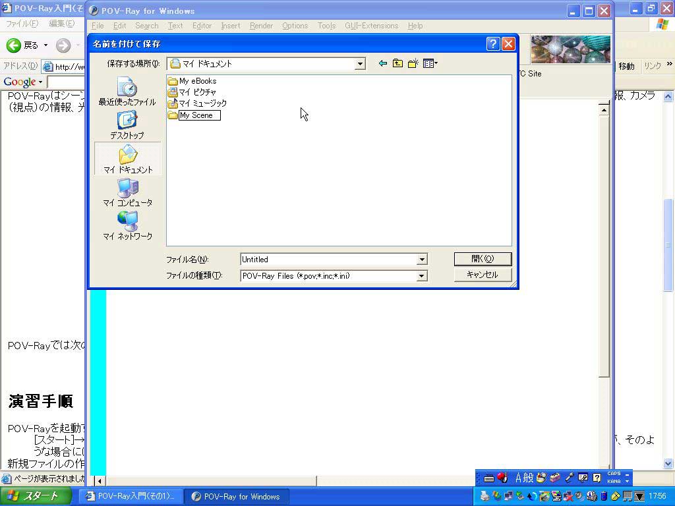Open the view menu icon in the dialog

(x=430, y=64)
